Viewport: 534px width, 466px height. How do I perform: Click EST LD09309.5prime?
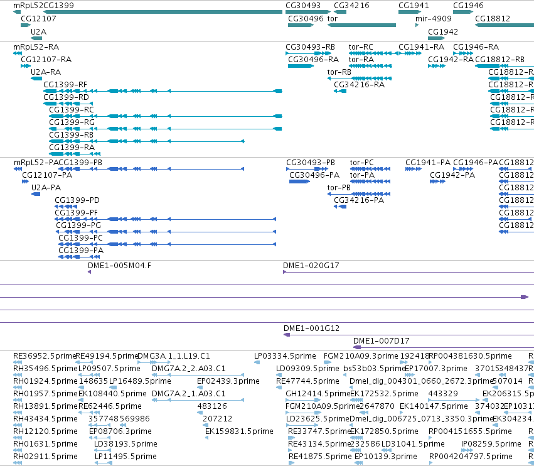click(x=308, y=369)
